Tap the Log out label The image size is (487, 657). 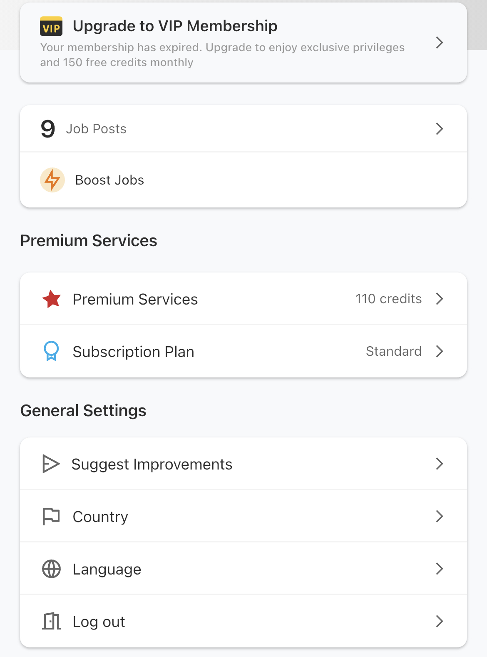(x=99, y=622)
